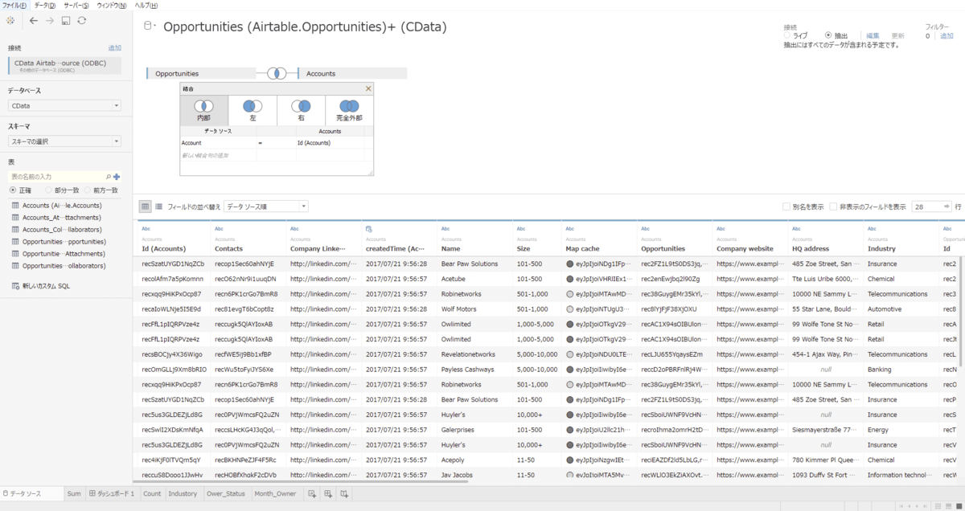Viewport: 965px width, 511px height.
Task: Switch to the Sum sheet tab
Action: tap(74, 493)
